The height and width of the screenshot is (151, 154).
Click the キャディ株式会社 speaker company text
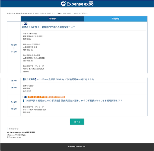[30, 34]
